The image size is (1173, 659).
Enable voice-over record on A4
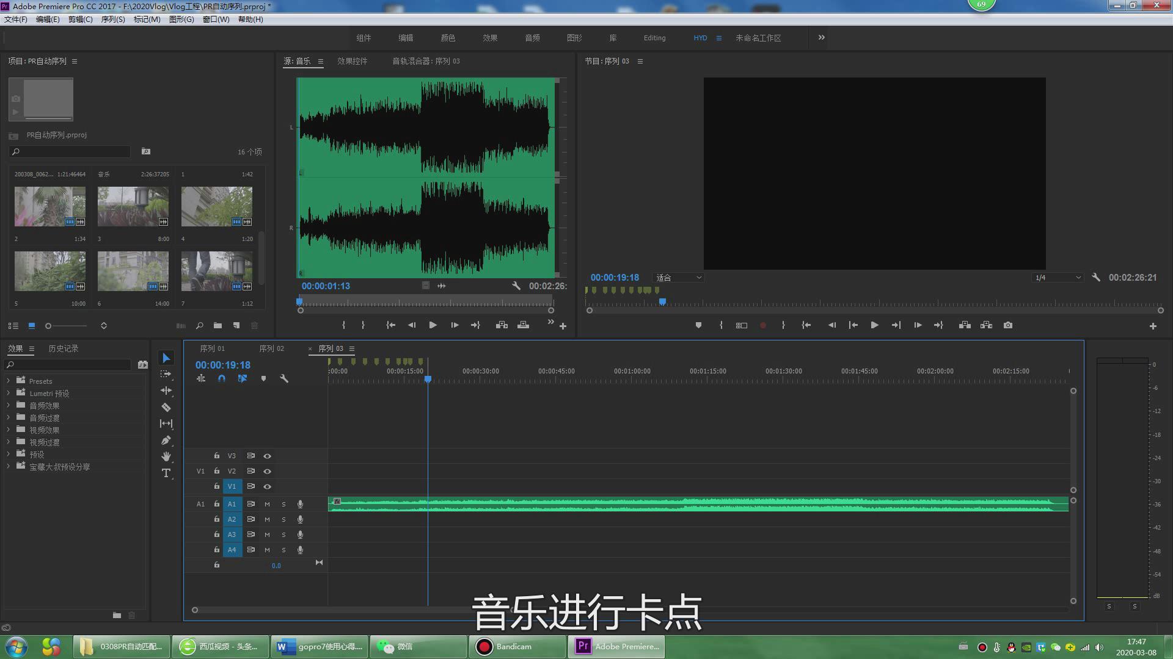300,550
